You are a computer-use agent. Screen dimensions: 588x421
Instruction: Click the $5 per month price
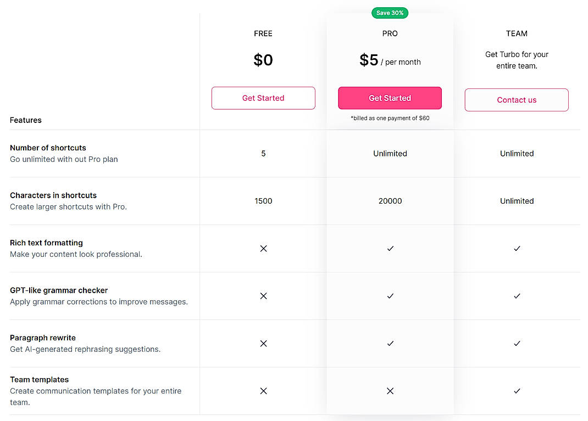tap(390, 60)
